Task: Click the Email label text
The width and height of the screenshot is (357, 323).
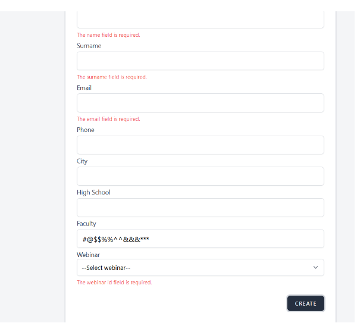Action: (84, 88)
